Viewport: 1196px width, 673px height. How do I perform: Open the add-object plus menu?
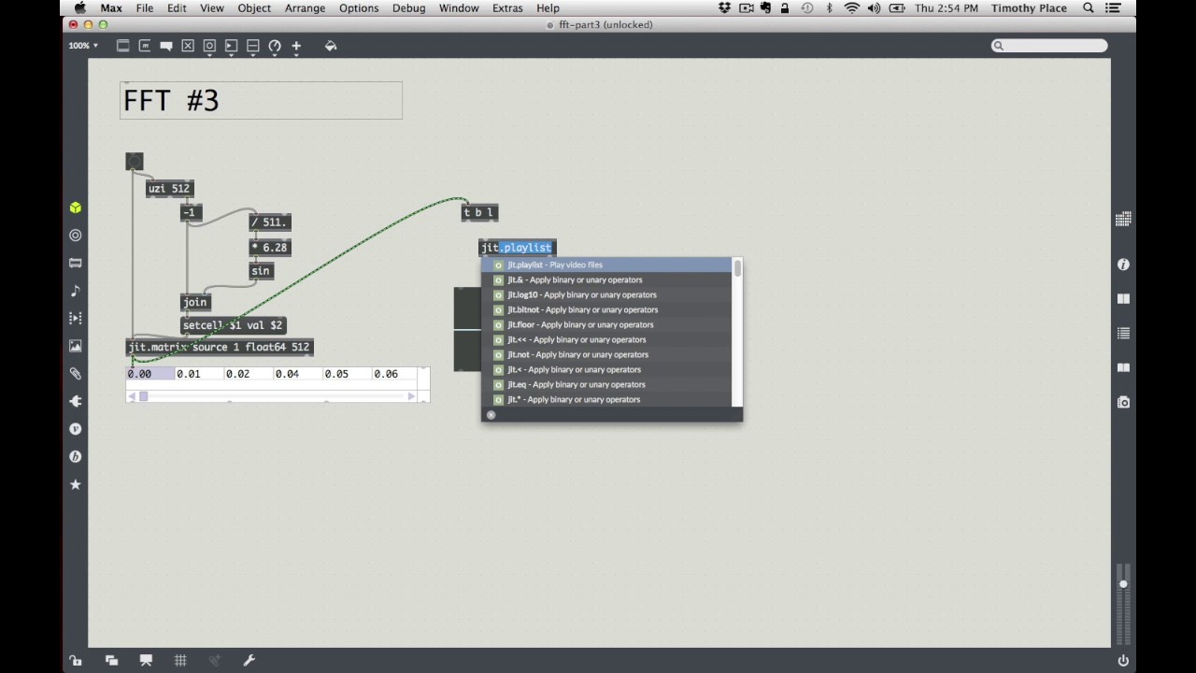pyautogui.click(x=296, y=45)
